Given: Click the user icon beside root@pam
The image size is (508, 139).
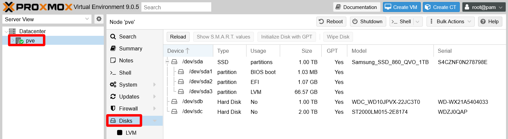Looking at the screenshot, I should pyautogui.click(x=467, y=7).
